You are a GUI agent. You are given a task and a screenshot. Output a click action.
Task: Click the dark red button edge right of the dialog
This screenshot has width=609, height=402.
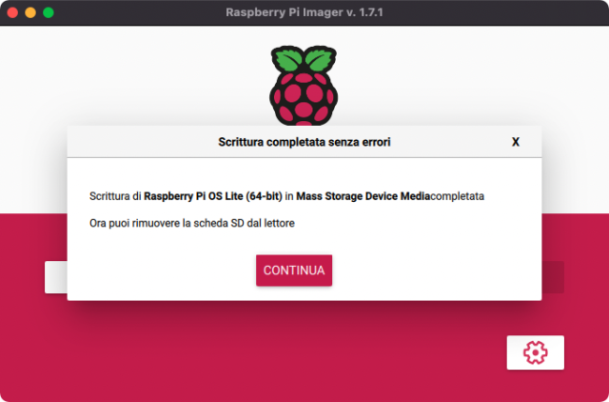[553, 277]
